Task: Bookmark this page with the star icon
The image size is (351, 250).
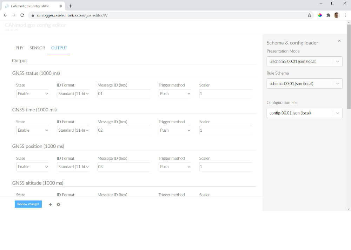Action: tap(309, 15)
